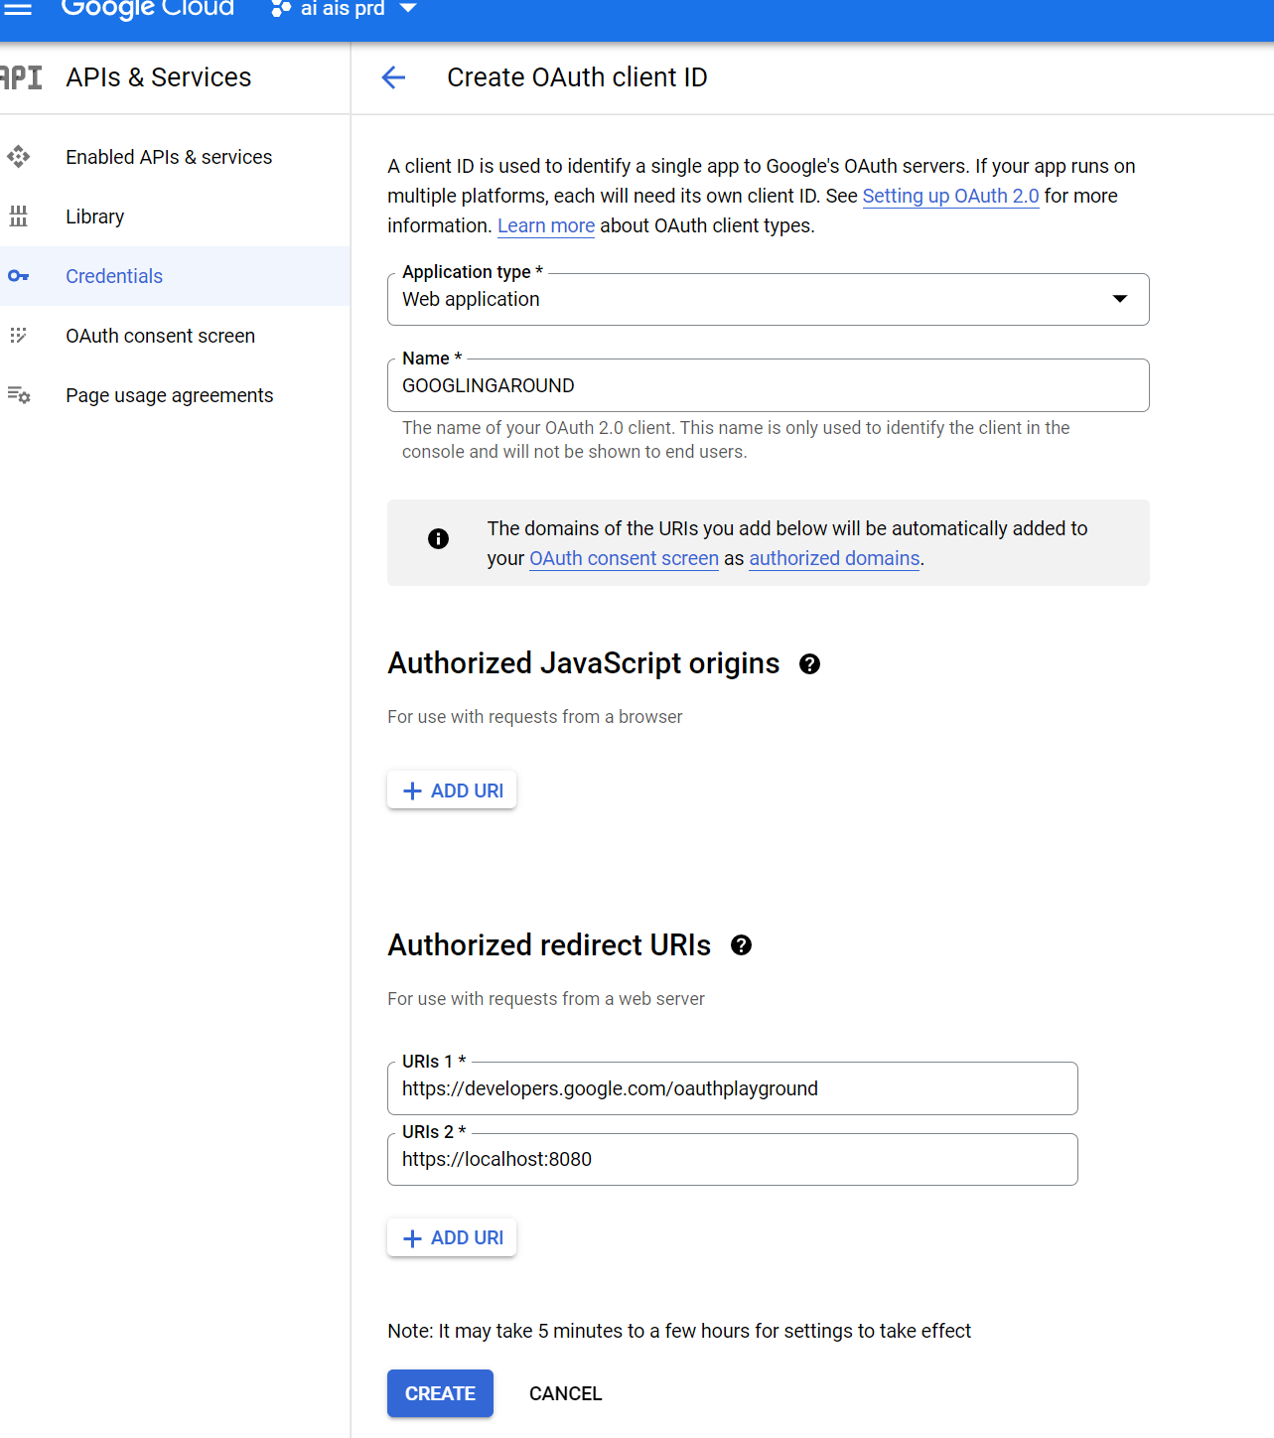The image size is (1274, 1438).
Task: Open the project selector dropdown
Action: click(344, 9)
